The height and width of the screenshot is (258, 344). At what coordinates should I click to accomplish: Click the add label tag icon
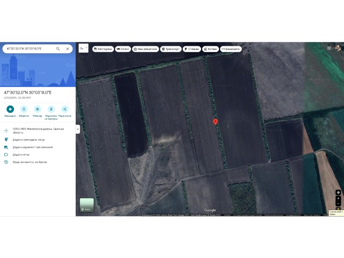pos(6,155)
